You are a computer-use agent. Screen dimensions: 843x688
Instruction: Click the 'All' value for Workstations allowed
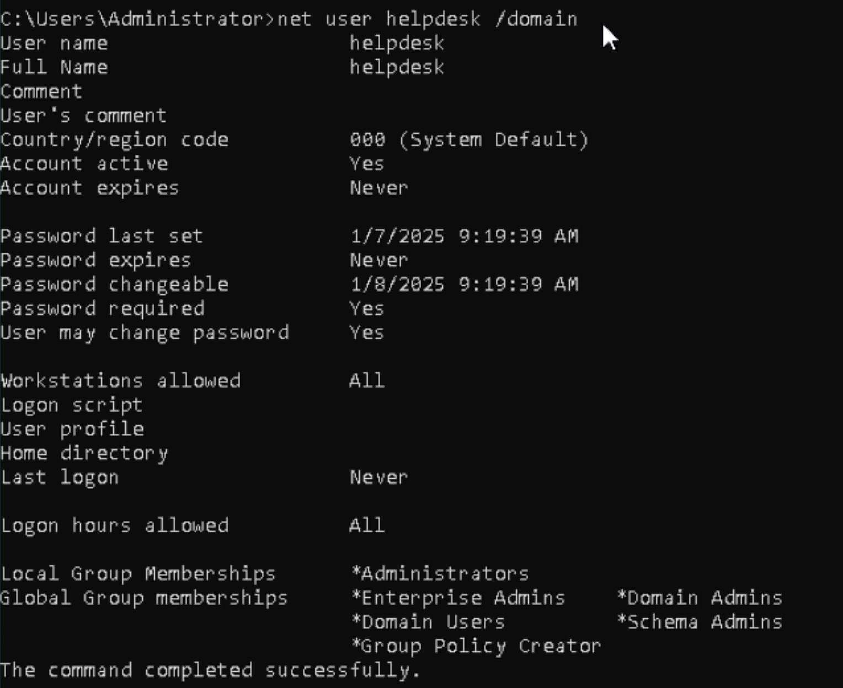(367, 381)
